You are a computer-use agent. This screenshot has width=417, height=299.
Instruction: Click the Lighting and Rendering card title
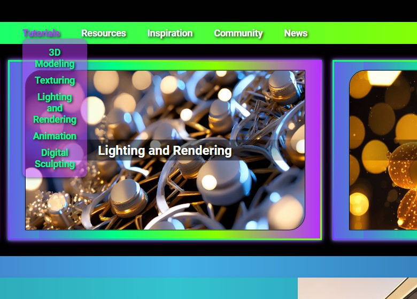tap(165, 151)
